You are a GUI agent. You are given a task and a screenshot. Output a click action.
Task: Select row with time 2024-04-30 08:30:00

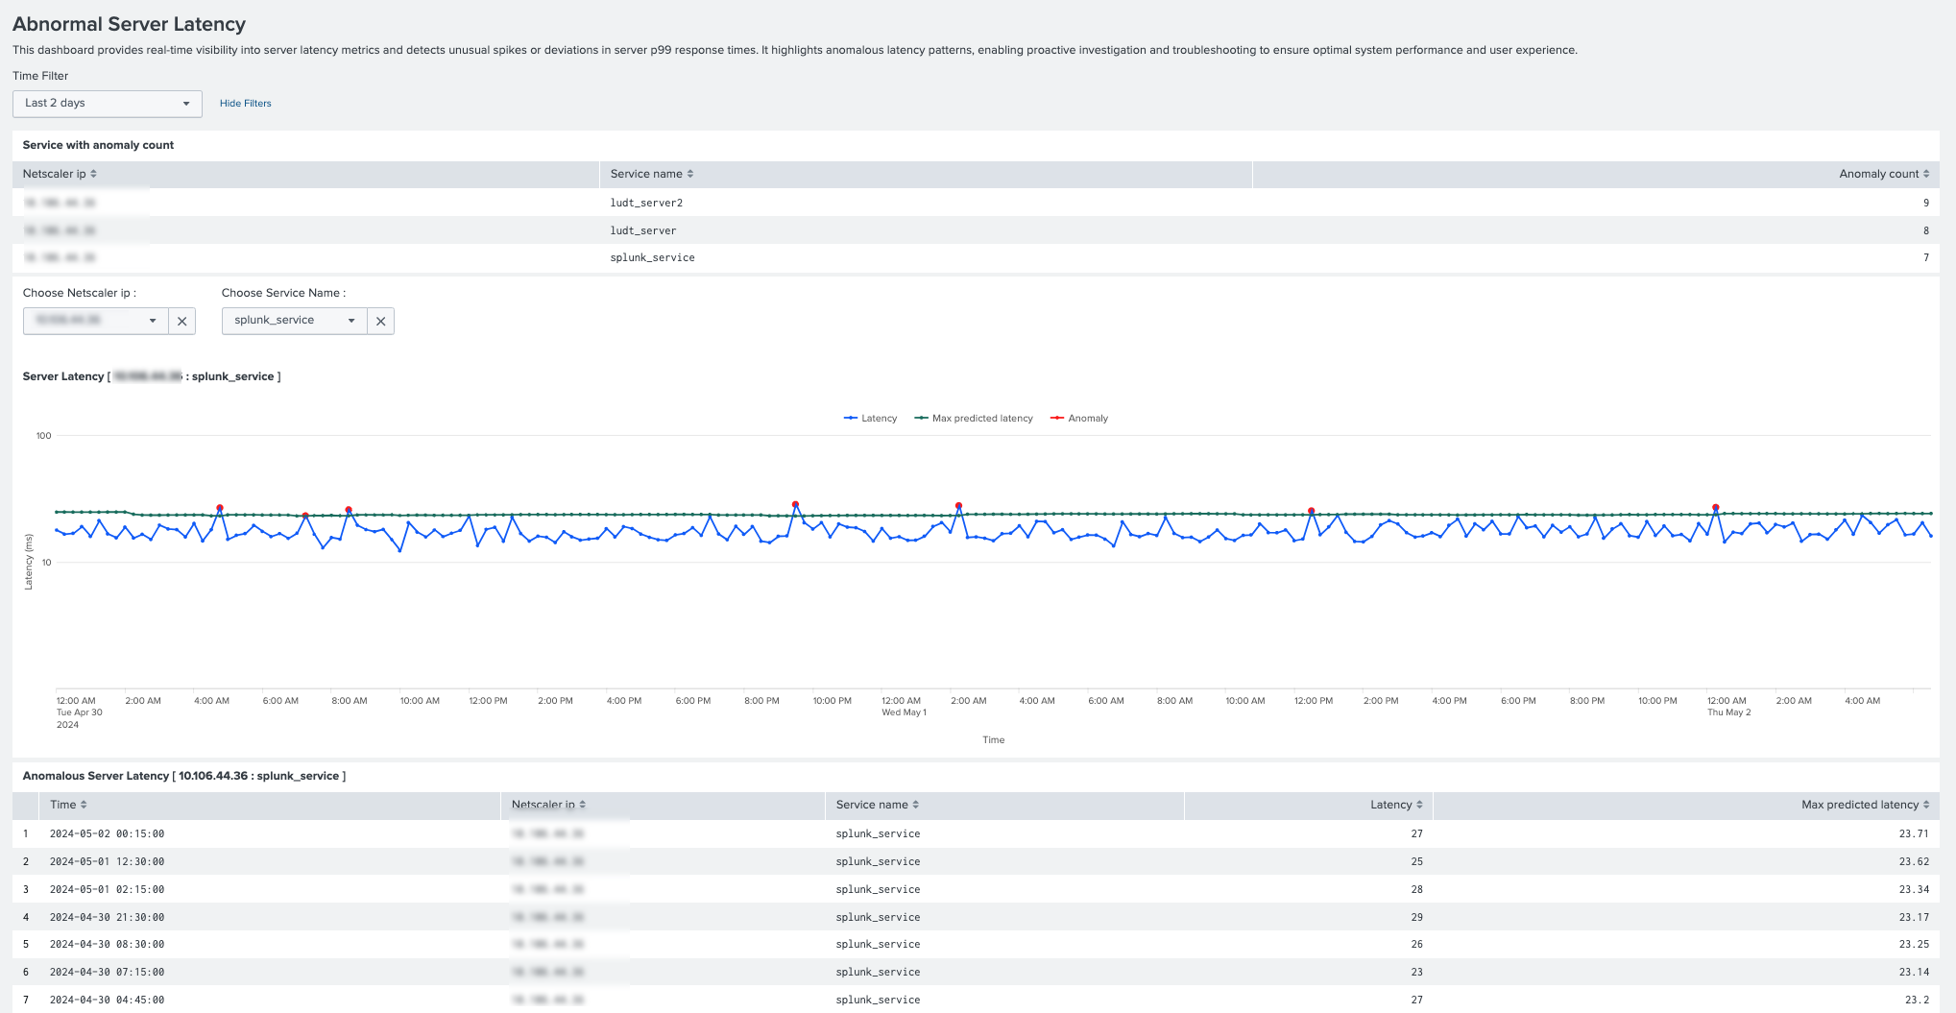click(x=976, y=944)
